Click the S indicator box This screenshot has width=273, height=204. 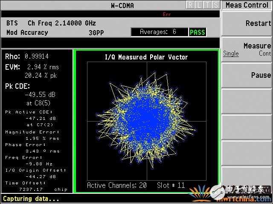click(216, 5)
